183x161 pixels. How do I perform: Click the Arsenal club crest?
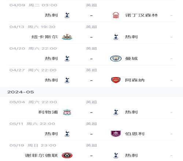tap(116, 80)
